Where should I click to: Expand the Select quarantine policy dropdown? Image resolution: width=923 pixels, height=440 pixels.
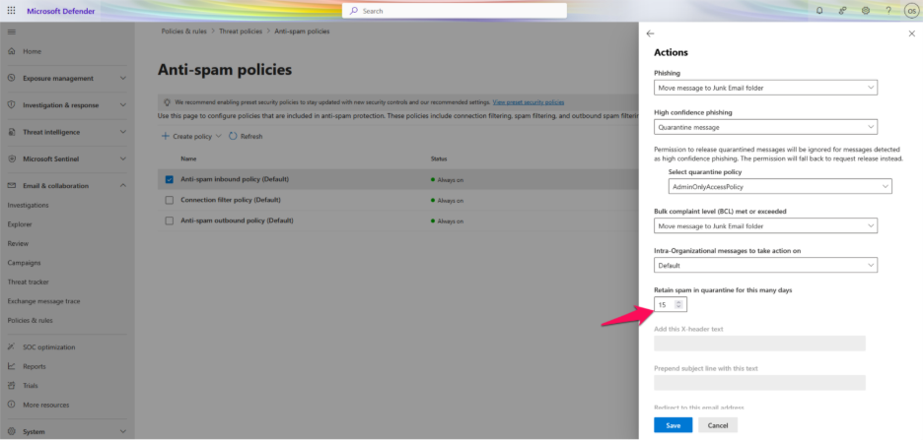pyautogui.click(x=779, y=186)
